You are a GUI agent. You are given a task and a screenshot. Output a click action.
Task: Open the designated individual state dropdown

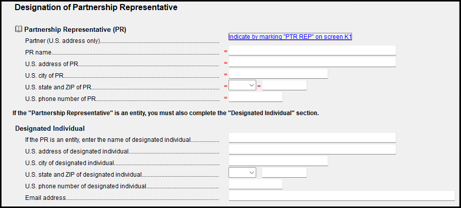[243, 173]
